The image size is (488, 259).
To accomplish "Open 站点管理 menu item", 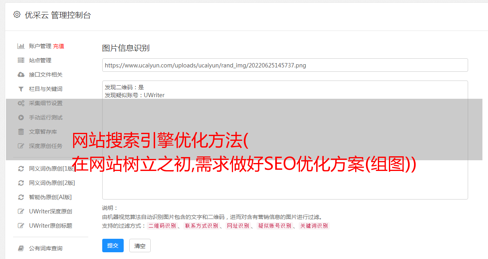I will pyautogui.click(x=40, y=60).
